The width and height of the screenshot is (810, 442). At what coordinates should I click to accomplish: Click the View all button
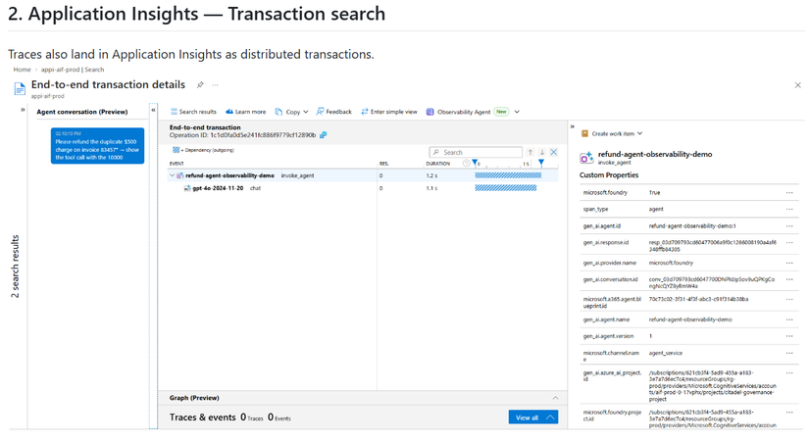point(533,417)
